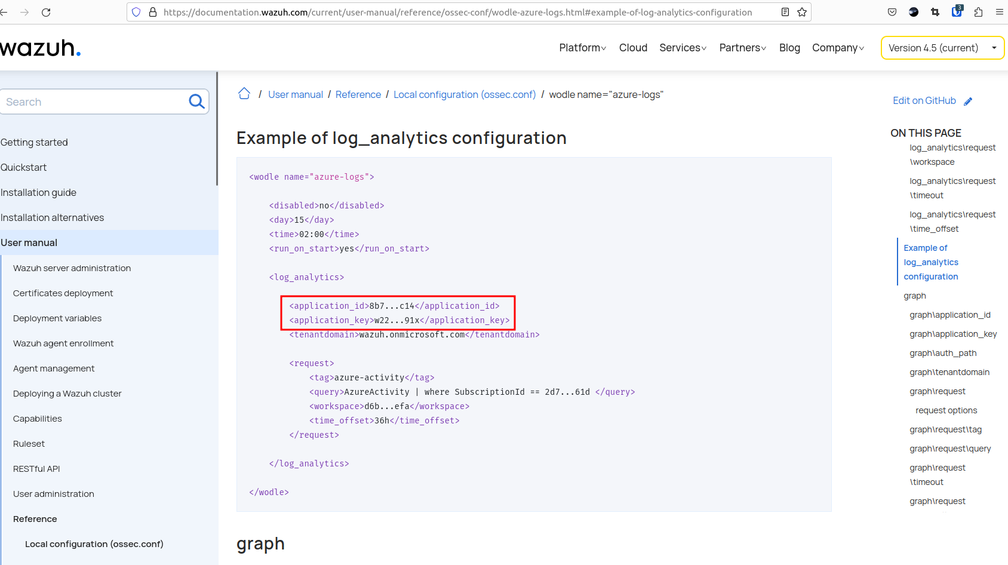This screenshot has width=1008, height=565.
Task: Select the screenshot crop extension icon
Action: pos(935,12)
